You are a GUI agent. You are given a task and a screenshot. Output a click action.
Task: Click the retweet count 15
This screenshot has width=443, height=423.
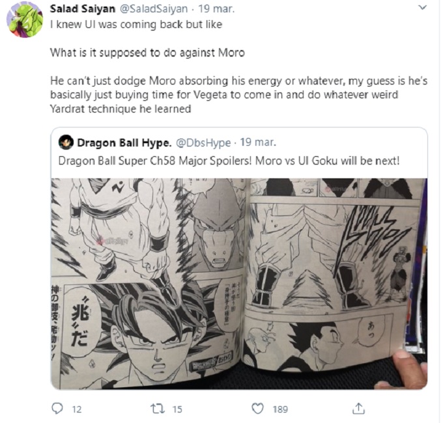177,409
